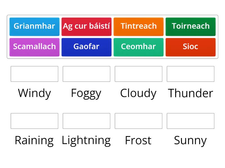225x168 pixels.
Task: Choose the dark blue Gaofar tile
Action: click(86, 47)
